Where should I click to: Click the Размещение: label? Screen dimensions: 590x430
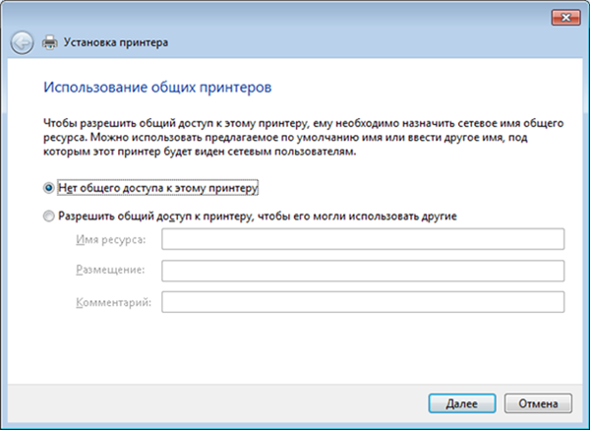[110, 270]
